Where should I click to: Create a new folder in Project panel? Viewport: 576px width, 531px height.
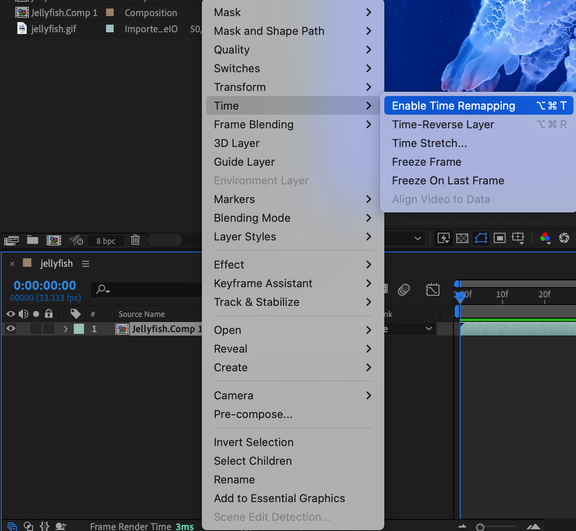(33, 240)
